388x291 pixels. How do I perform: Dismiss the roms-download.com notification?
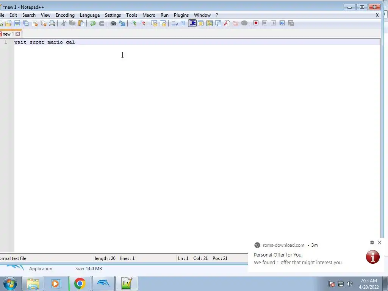380,242
